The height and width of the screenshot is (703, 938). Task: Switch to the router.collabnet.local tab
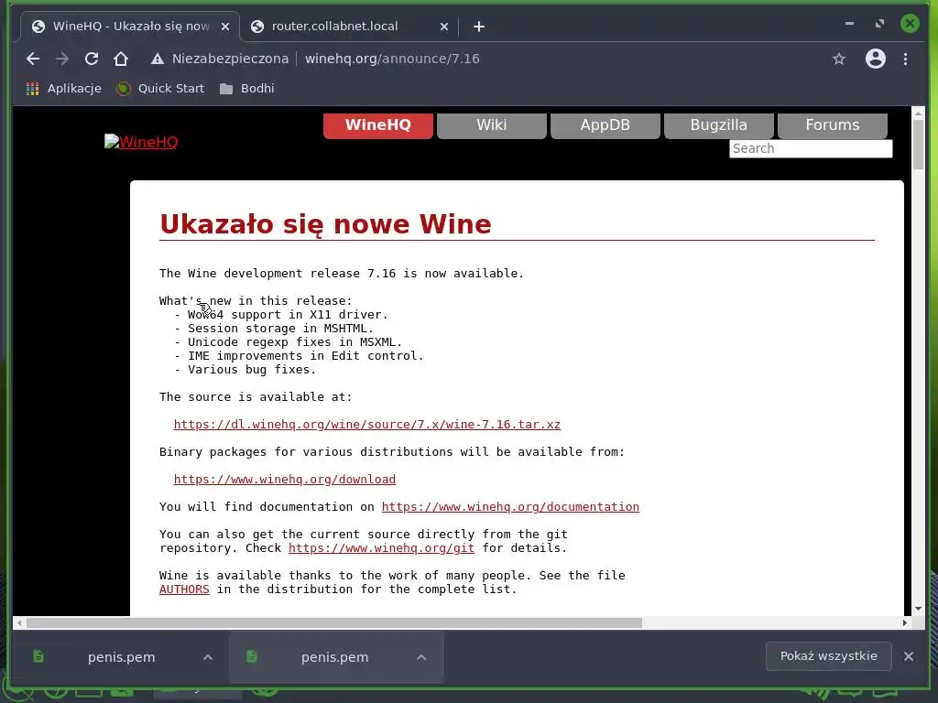pos(350,27)
